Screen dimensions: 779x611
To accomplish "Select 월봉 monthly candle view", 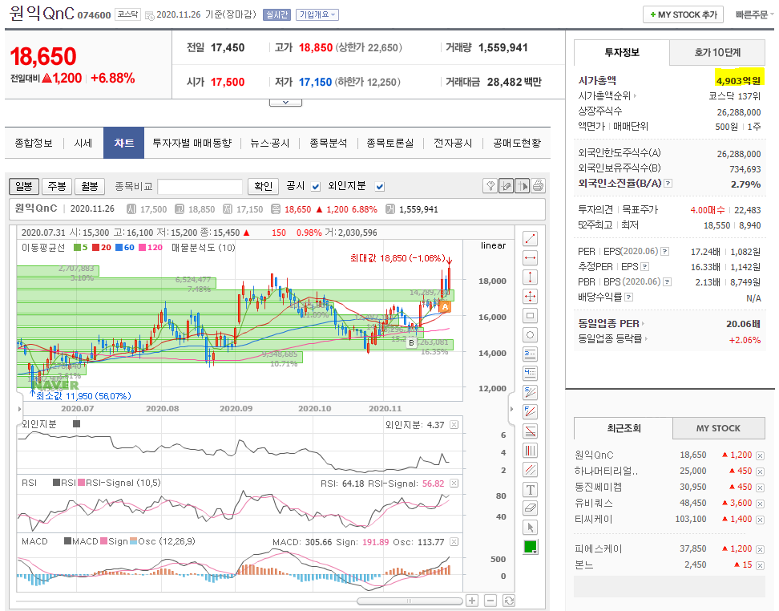I will coord(90,187).
